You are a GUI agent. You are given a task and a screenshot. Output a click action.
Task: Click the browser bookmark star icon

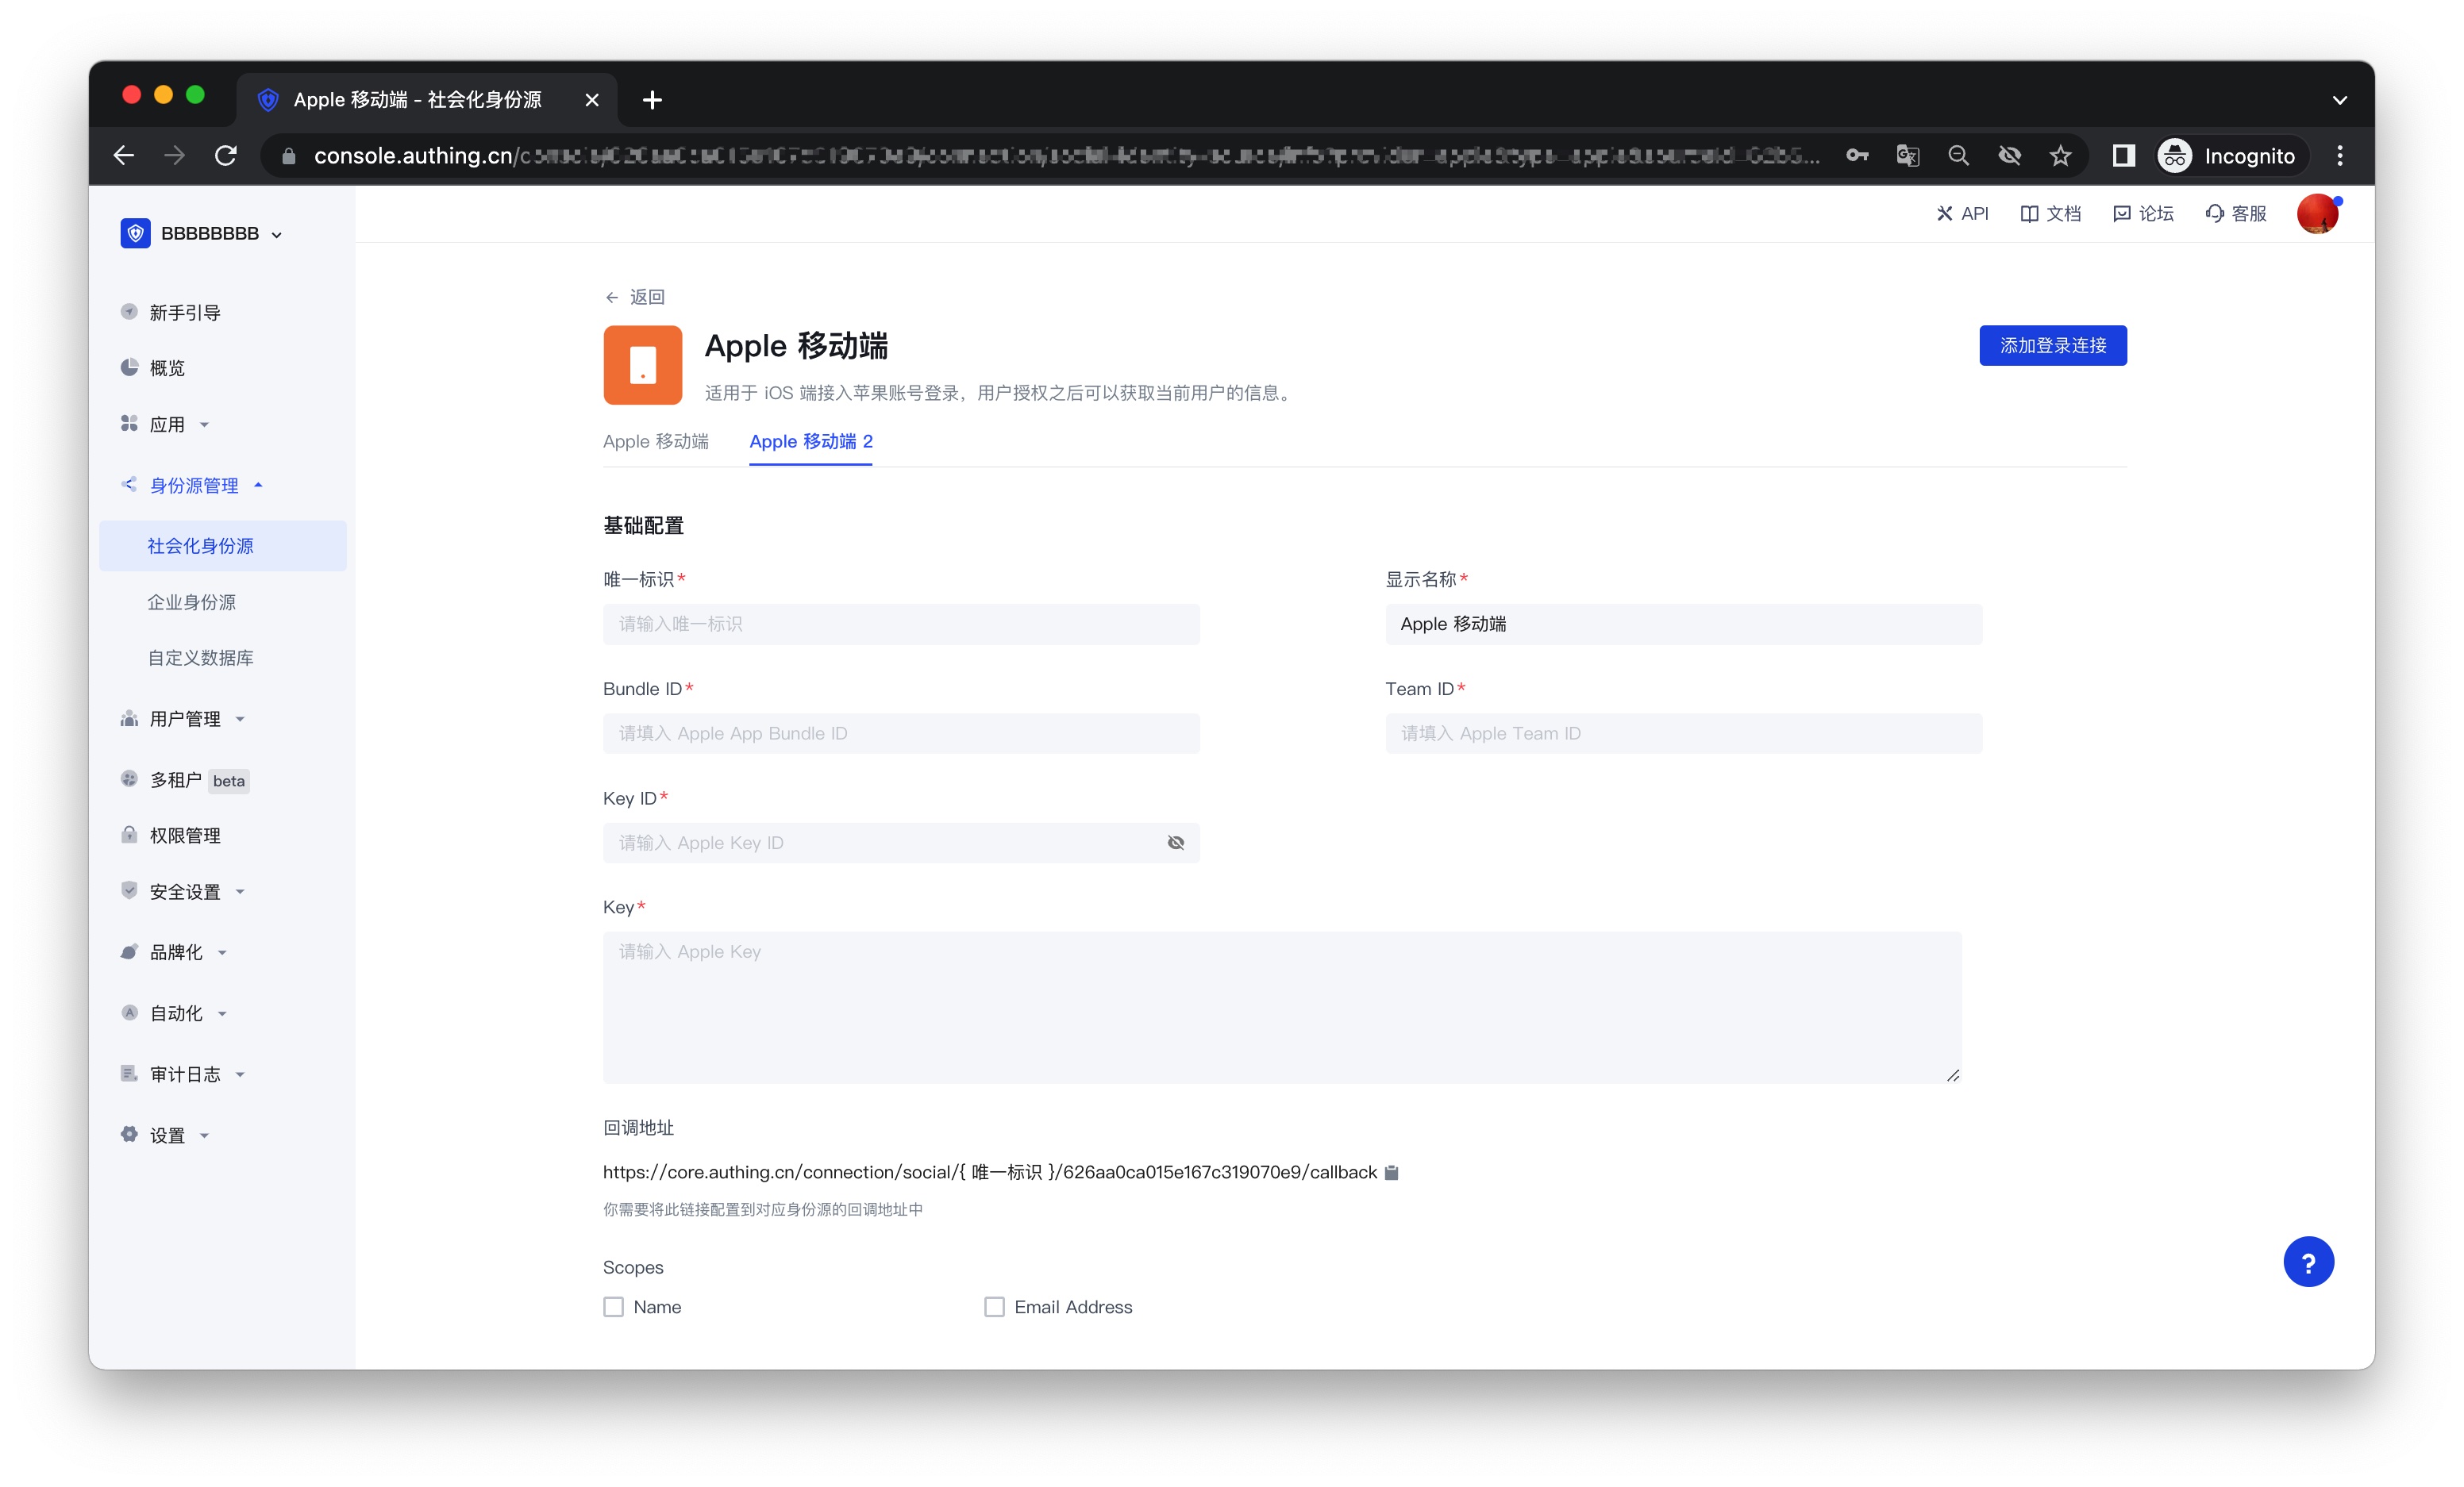[2060, 156]
